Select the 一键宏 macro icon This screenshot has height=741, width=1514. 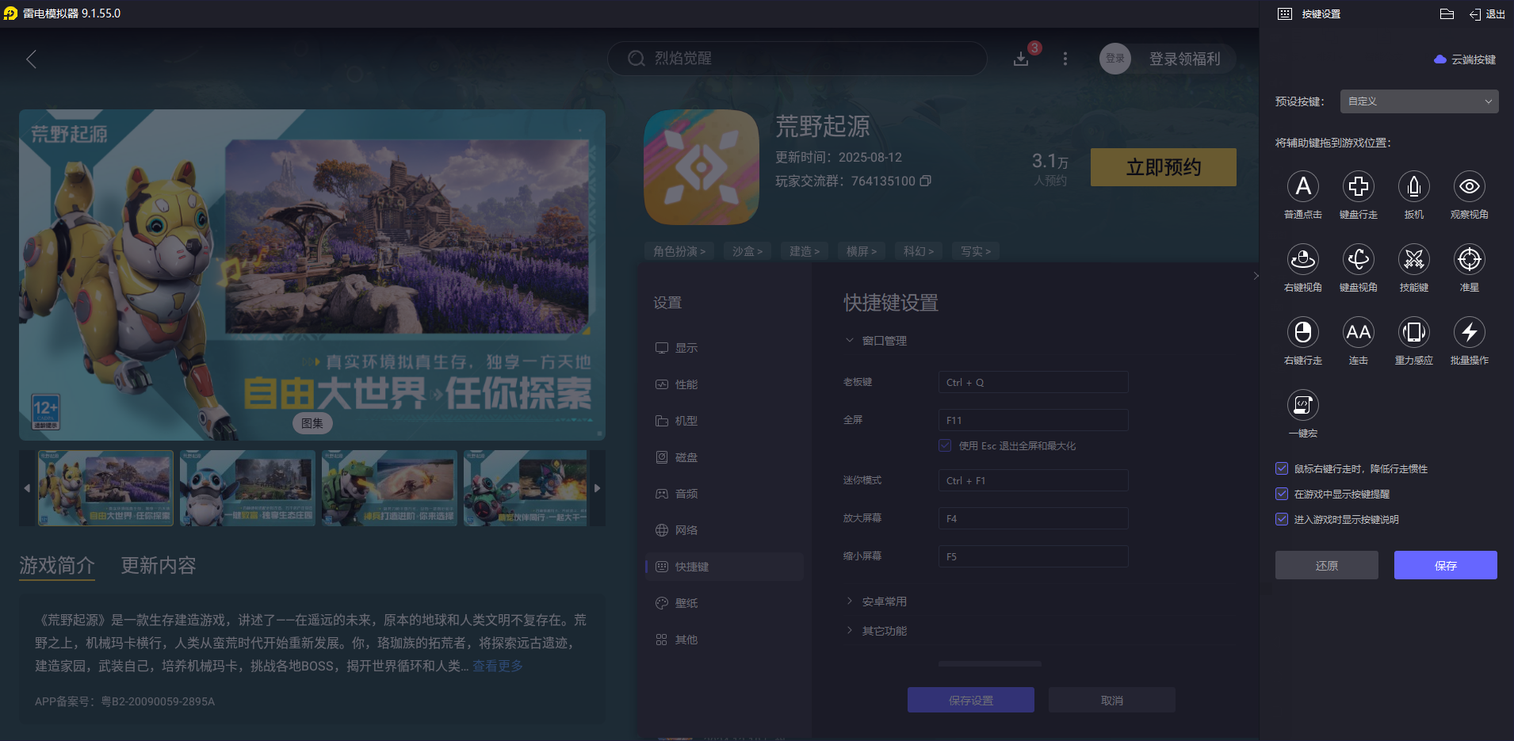pos(1303,407)
